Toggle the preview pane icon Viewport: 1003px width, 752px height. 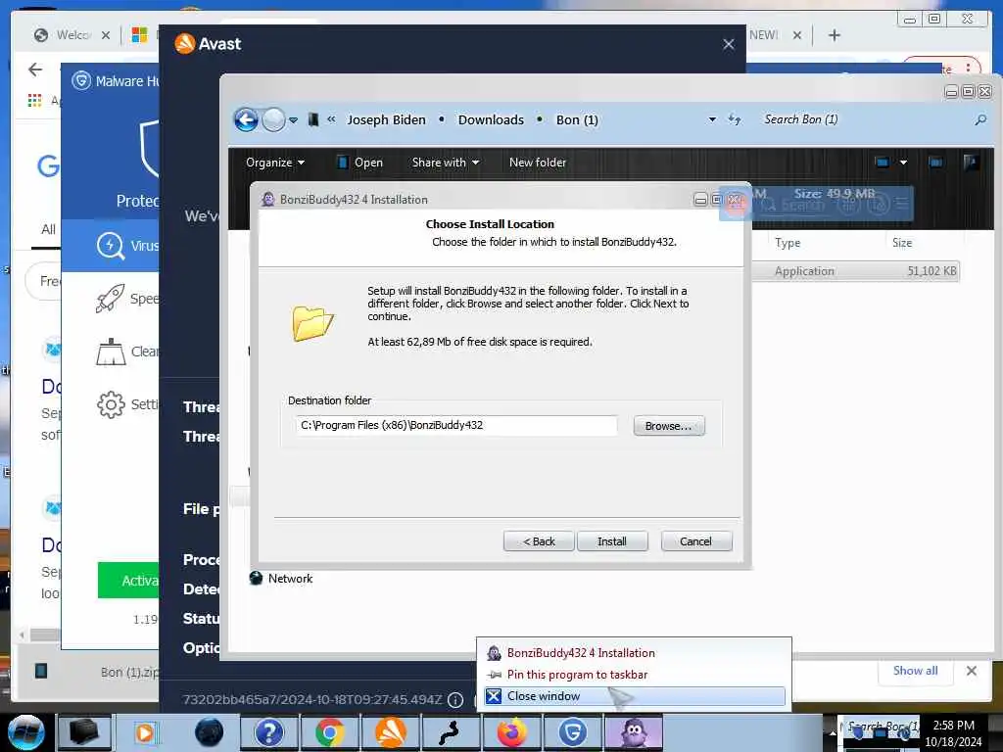pos(935,163)
